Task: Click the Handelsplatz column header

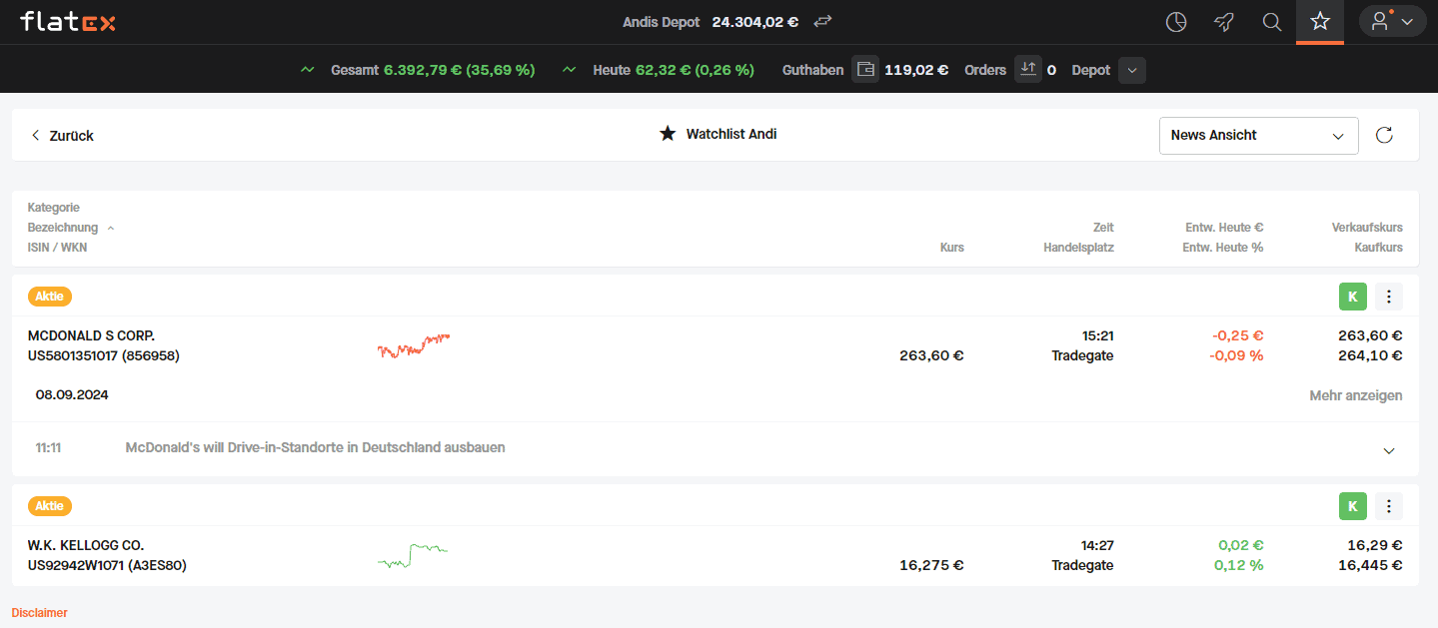Action: tap(1078, 248)
